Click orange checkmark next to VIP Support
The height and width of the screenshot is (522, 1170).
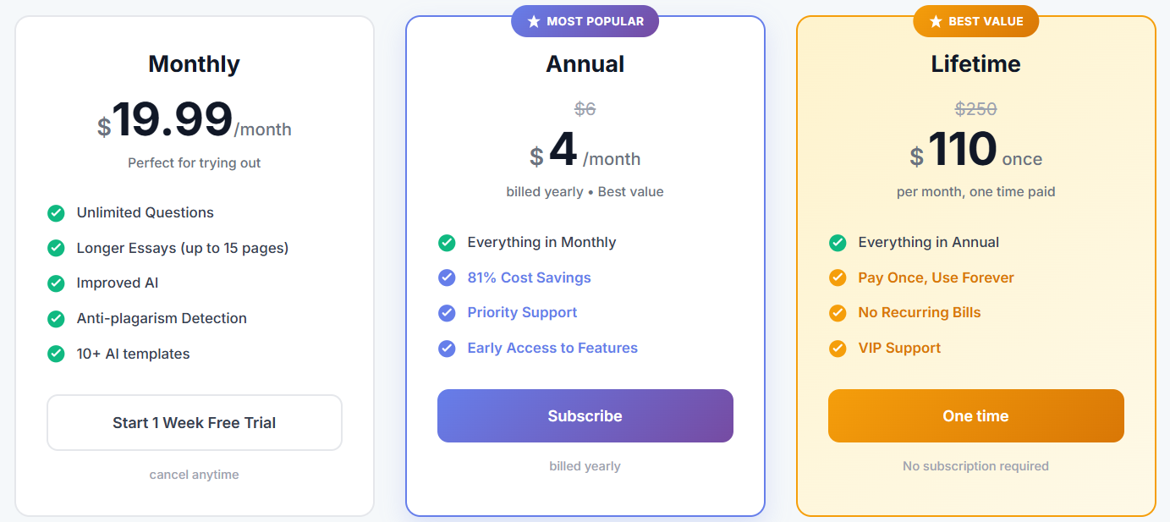[x=838, y=349]
